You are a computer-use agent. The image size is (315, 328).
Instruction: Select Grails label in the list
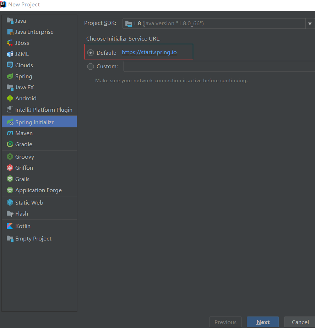pyautogui.click(x=22, y=179)
